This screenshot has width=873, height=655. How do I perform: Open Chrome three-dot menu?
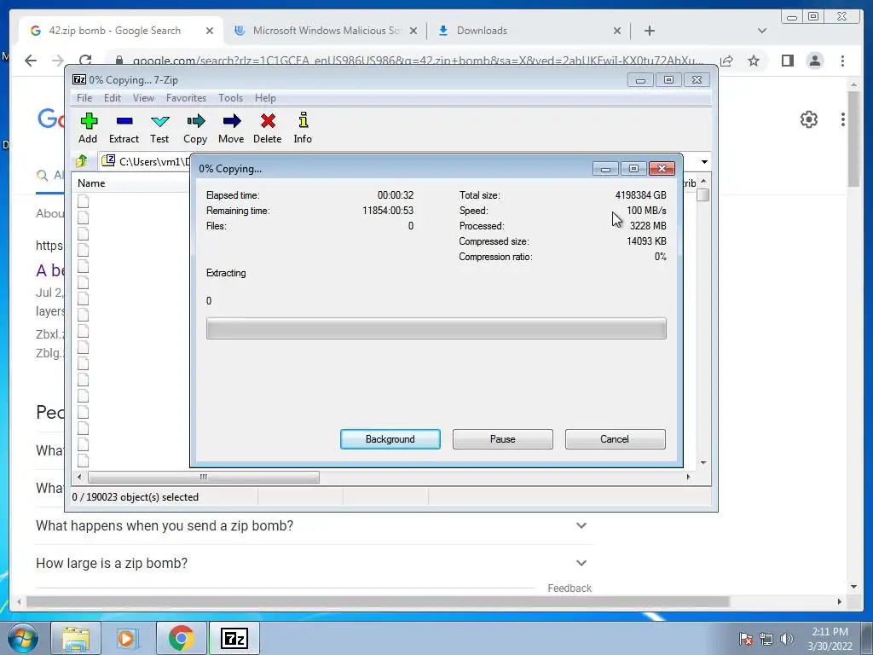coord(842,61)
